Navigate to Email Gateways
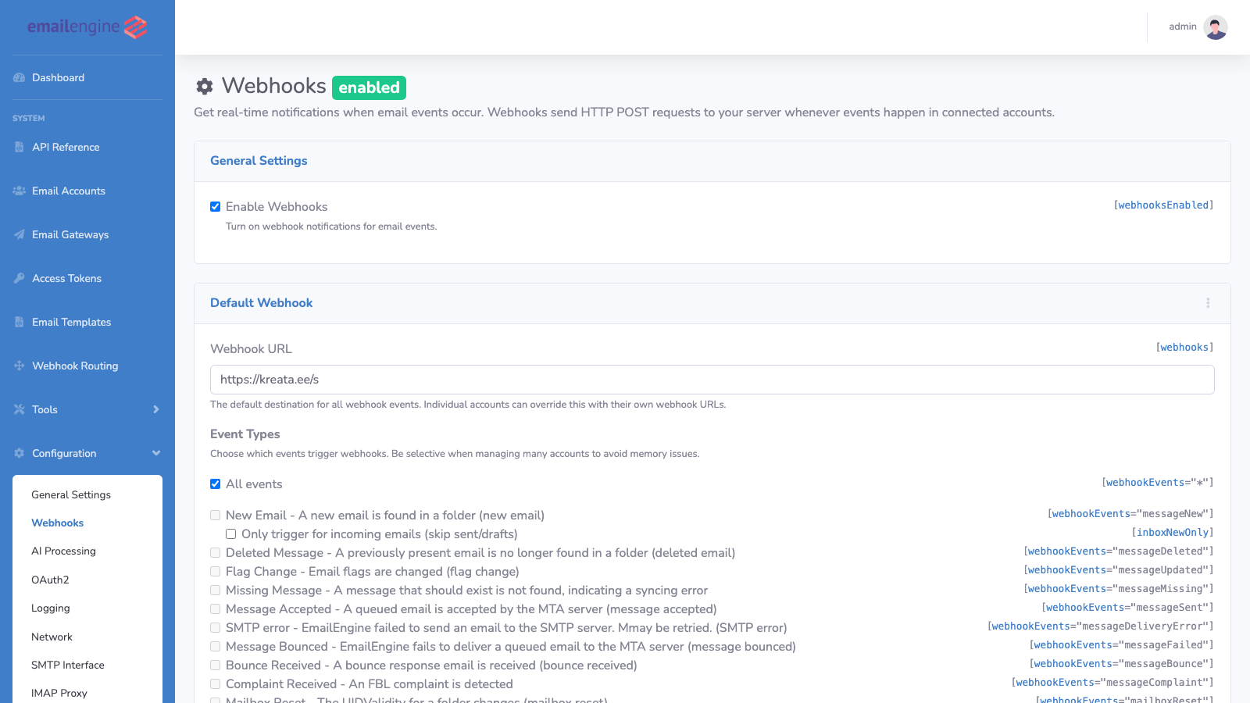This screenshot has height=703, width=1250. pyautogui.click(x=70, y=234)
